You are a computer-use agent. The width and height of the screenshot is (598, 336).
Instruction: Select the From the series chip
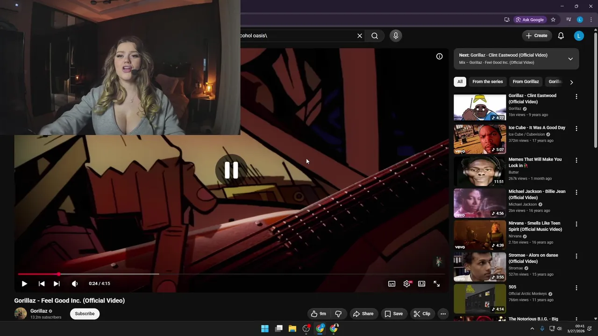coord(487,82)
